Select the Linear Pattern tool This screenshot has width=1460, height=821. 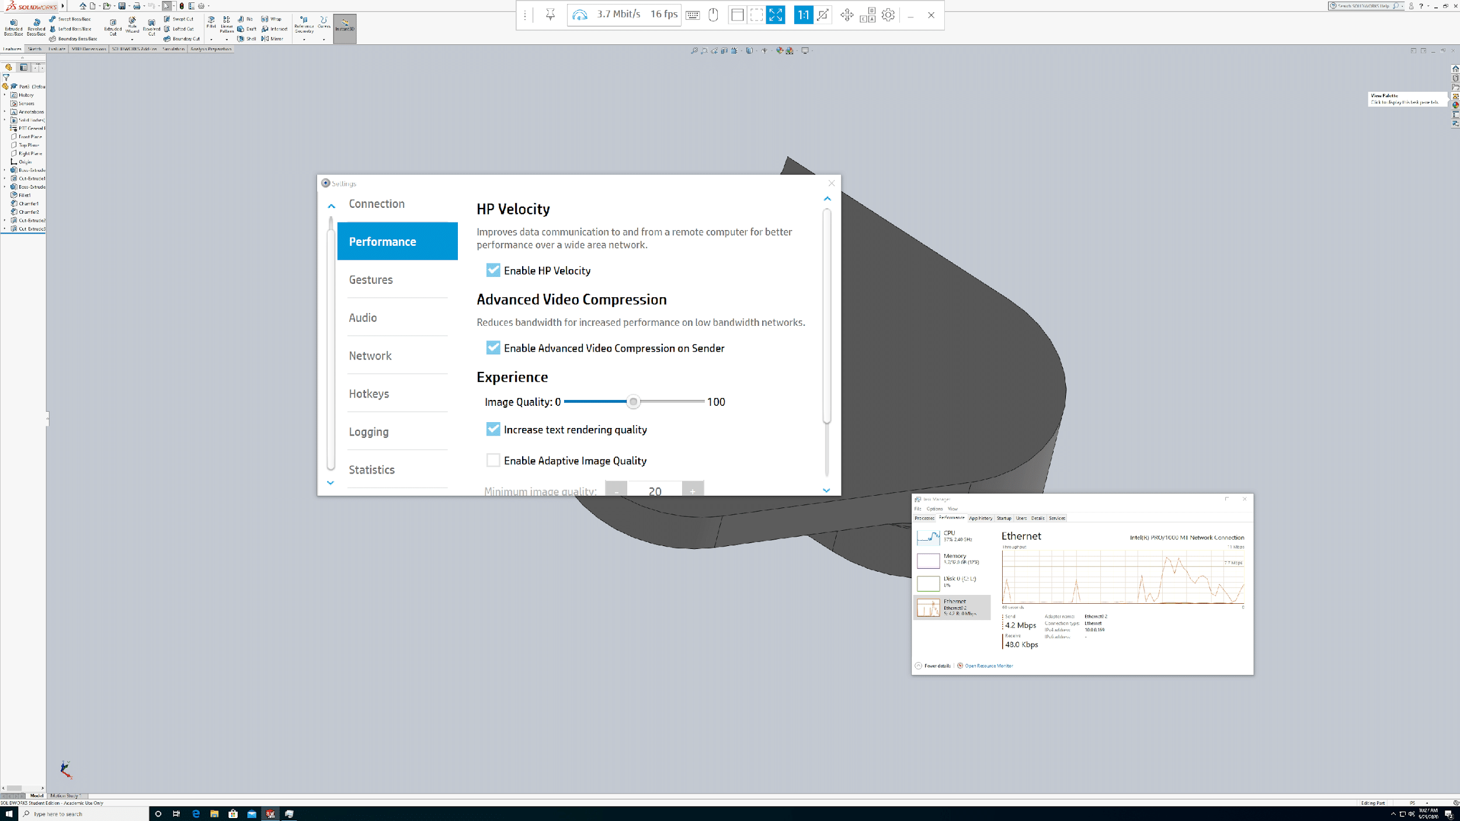tap(227, 25)
